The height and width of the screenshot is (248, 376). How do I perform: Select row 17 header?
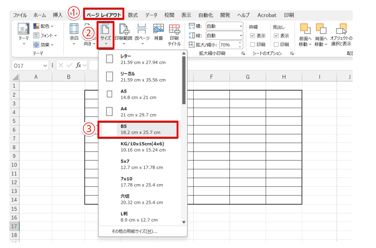pyautogui.click(x=14, y=226)
